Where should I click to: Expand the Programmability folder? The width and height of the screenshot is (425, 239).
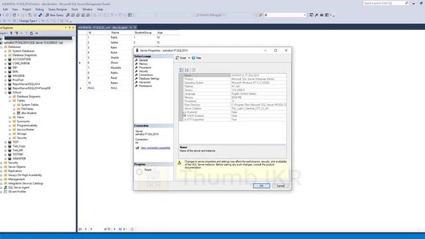tap(10, 125)
